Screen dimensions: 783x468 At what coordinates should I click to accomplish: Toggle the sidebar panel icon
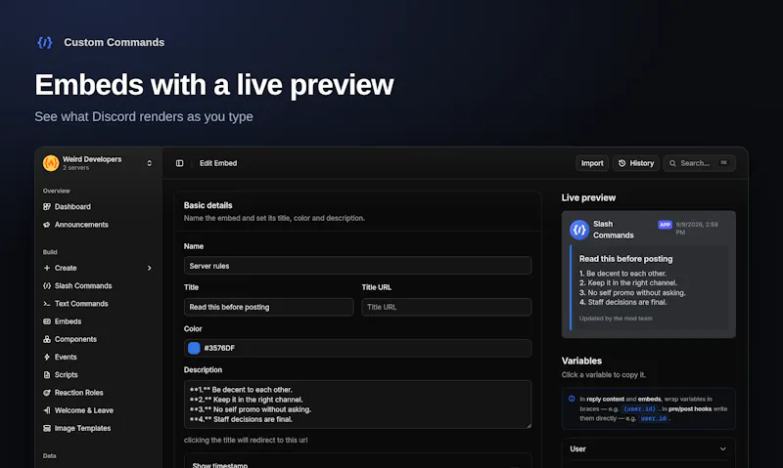tap(180, 163)
